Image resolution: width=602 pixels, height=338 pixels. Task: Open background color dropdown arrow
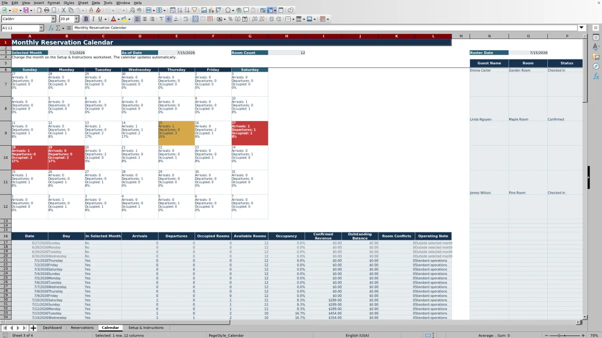click(129, 19)
